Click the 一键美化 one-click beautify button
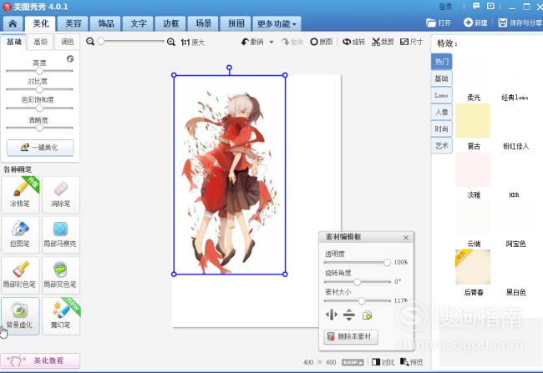The image size is (543, 373). coord(40,148)
